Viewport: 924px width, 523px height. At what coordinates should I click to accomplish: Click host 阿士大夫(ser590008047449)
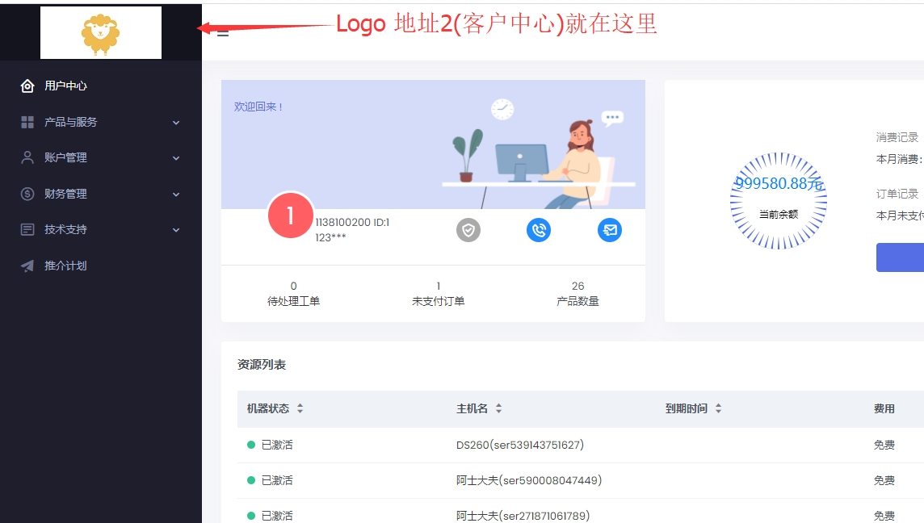pyautogui.click(x=528, y=480)
